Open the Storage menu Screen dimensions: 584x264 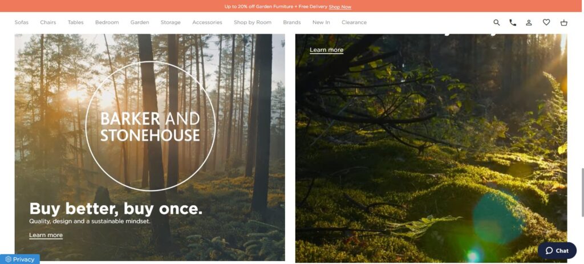click(x=171, y=22)
